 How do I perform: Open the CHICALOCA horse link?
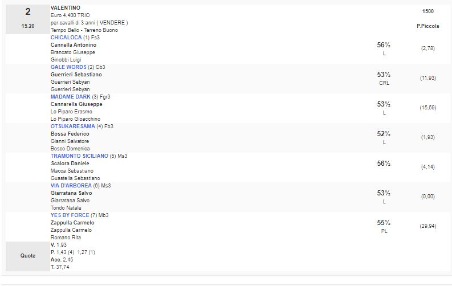(x=67, y=38)
